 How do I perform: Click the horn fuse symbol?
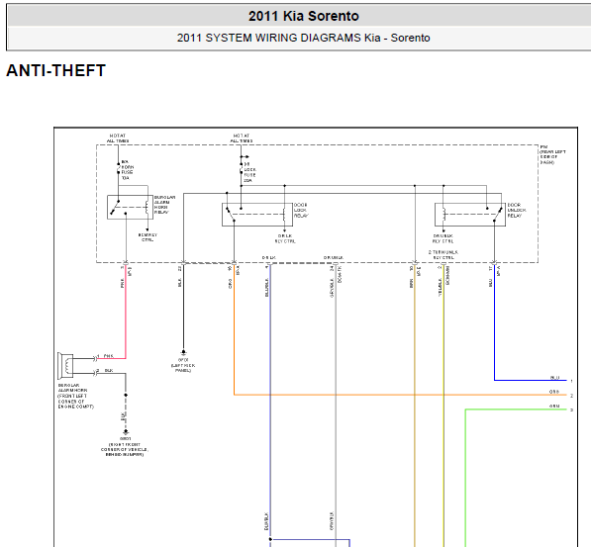point(119,169)
